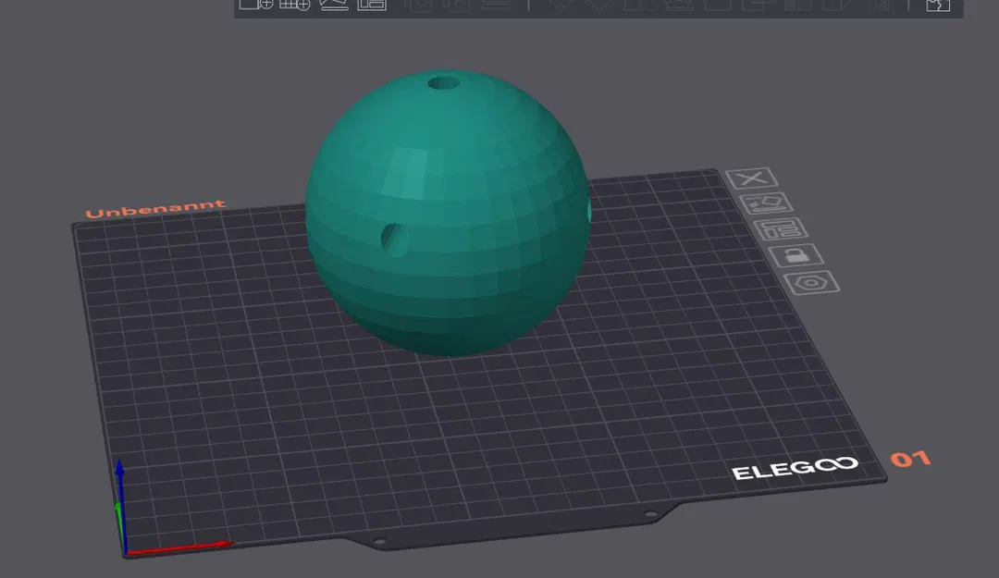Viewport: 999px width, 578px height.
Task: Click the puzzle-piece assembly view icon
Action: [938, 6]
